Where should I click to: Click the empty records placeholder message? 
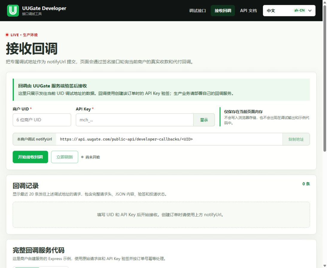[161, 215]
